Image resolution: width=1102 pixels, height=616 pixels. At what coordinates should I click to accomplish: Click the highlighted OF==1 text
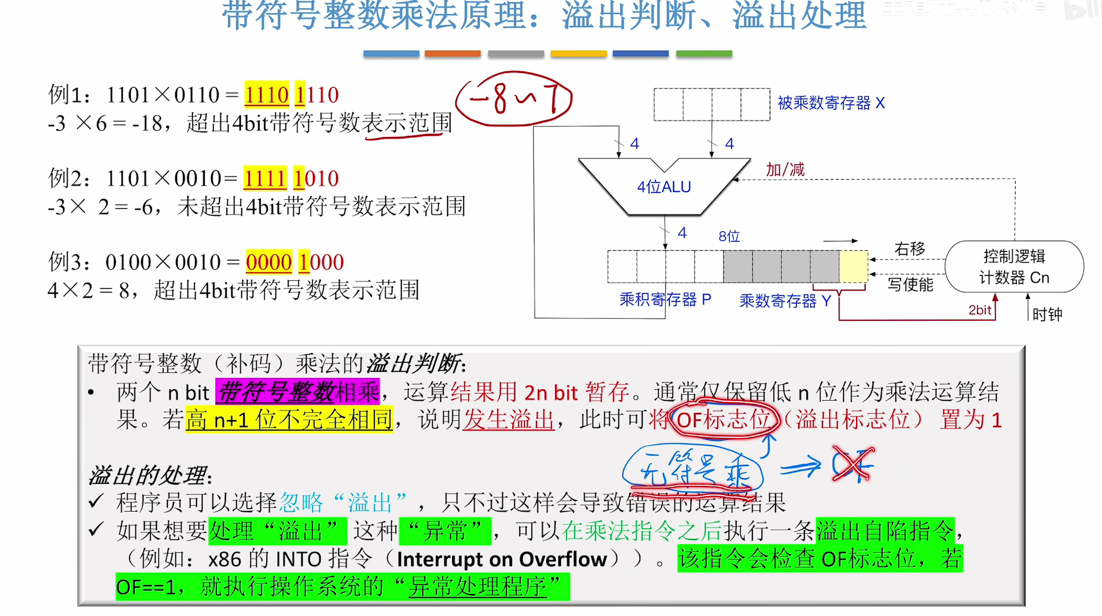146,587
